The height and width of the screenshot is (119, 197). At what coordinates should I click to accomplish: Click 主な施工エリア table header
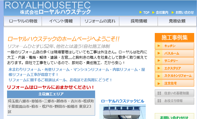[x=51, y=94]
